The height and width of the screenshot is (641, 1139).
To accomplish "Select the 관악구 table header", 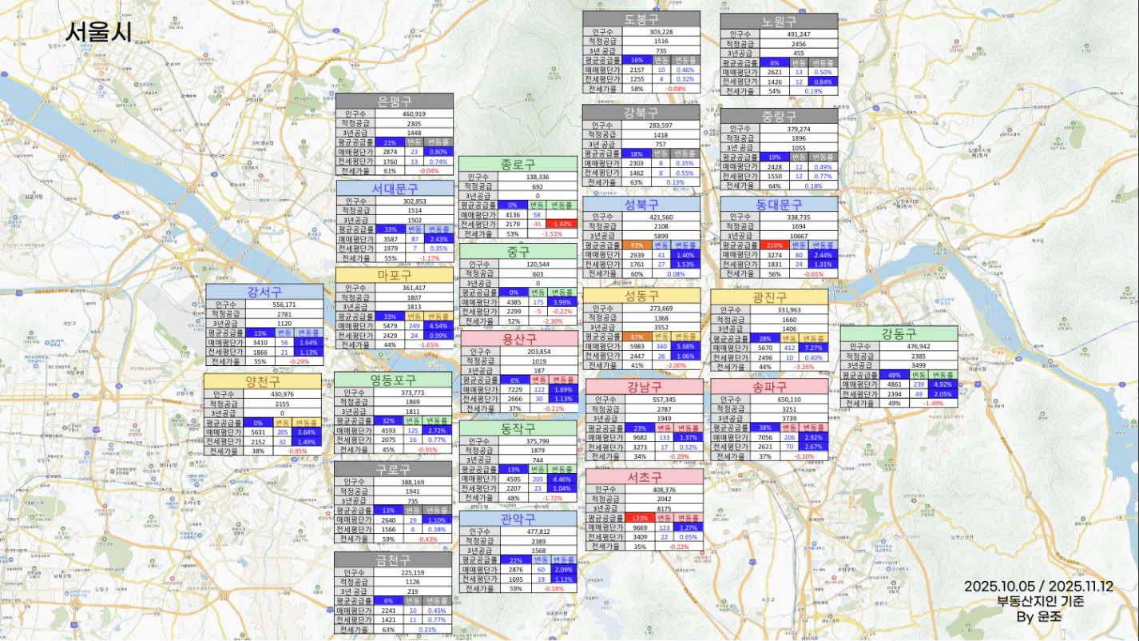I will pos(518,520).
